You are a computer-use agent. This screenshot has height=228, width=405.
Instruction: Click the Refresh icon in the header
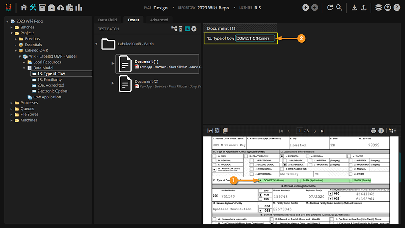tap(330, 8)
